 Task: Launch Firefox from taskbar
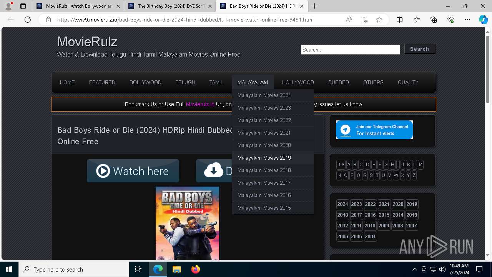[x=195, y=269]
